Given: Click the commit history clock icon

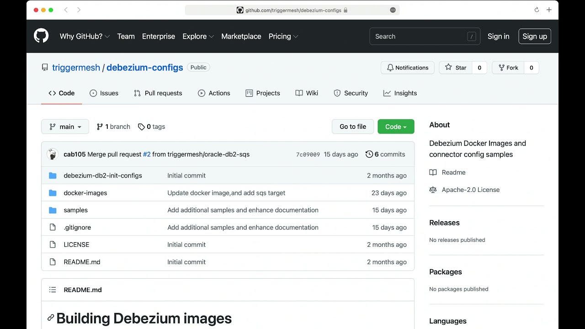Looking at the screenshot, I should click(369, 154).
